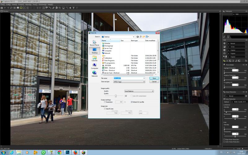Click the funnel filter icon in toolbar
This screenshot has width=248, height=155.
pos(73,8)
